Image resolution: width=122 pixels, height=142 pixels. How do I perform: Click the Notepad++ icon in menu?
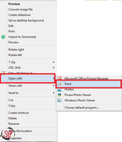[x=3, y=72]
